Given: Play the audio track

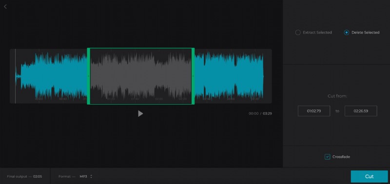Looking at the screenshot, I should coord(140,113).
